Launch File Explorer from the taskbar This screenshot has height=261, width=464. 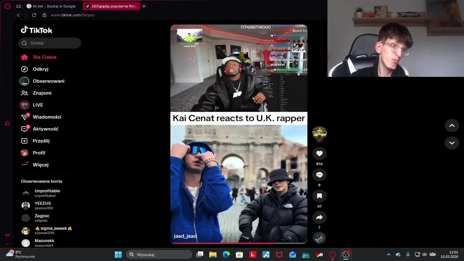[213, 254]
